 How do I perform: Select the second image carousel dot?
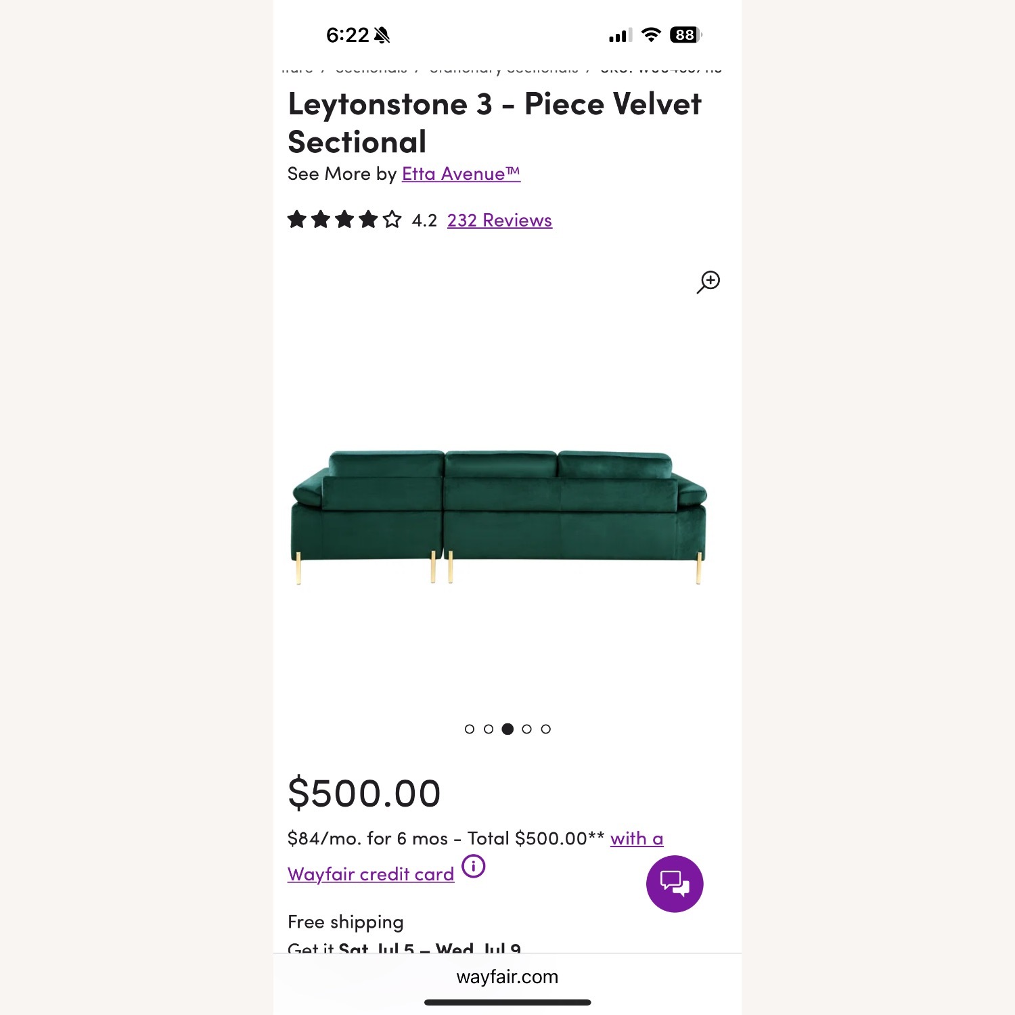pyautogui.click(x=490, y=729)
